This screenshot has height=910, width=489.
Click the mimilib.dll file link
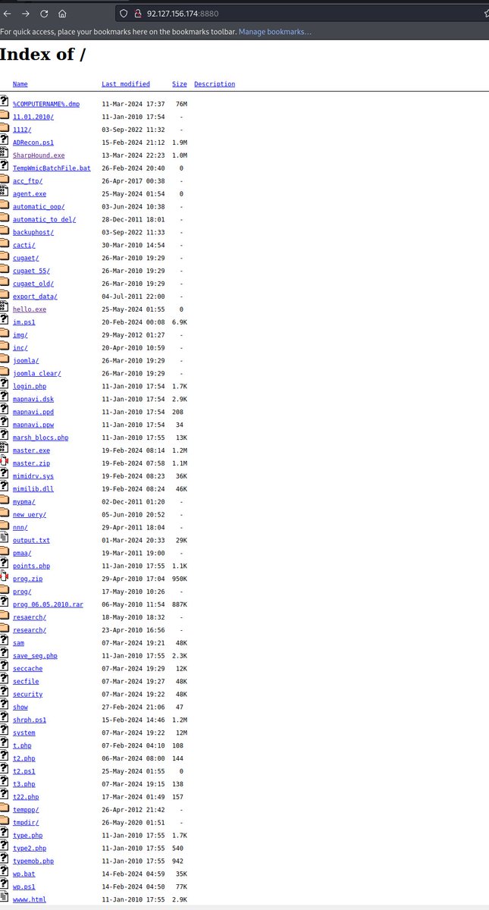33,489
